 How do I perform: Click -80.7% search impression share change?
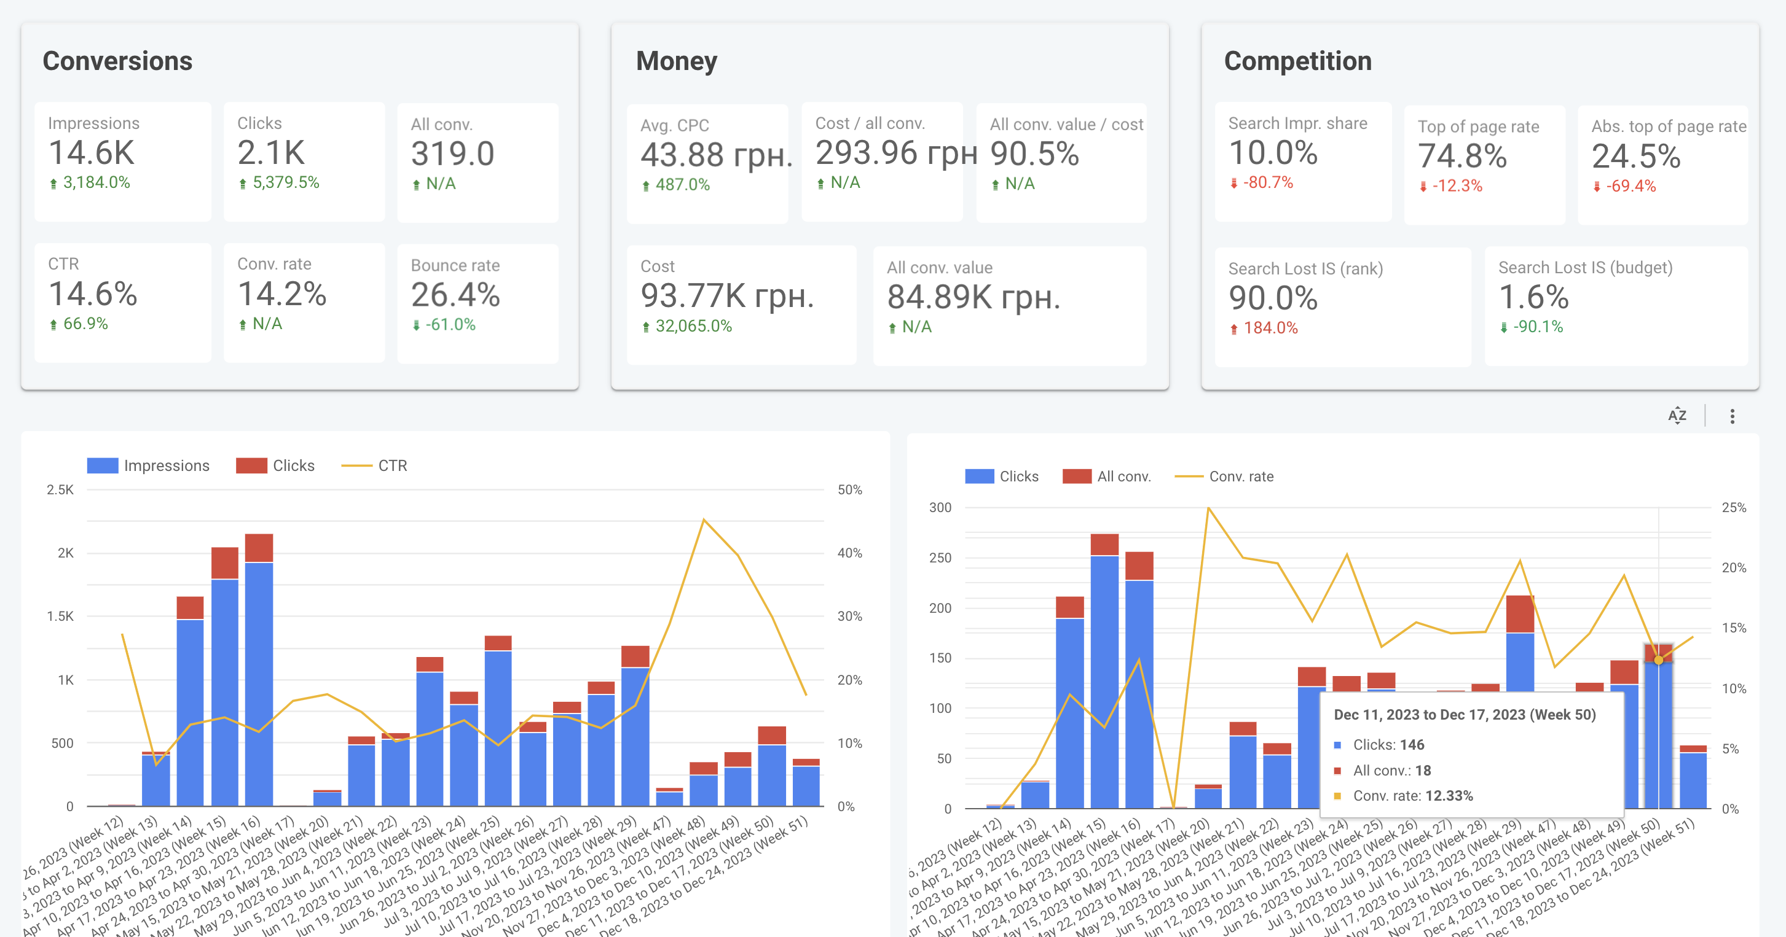[x=1268, y=183]
